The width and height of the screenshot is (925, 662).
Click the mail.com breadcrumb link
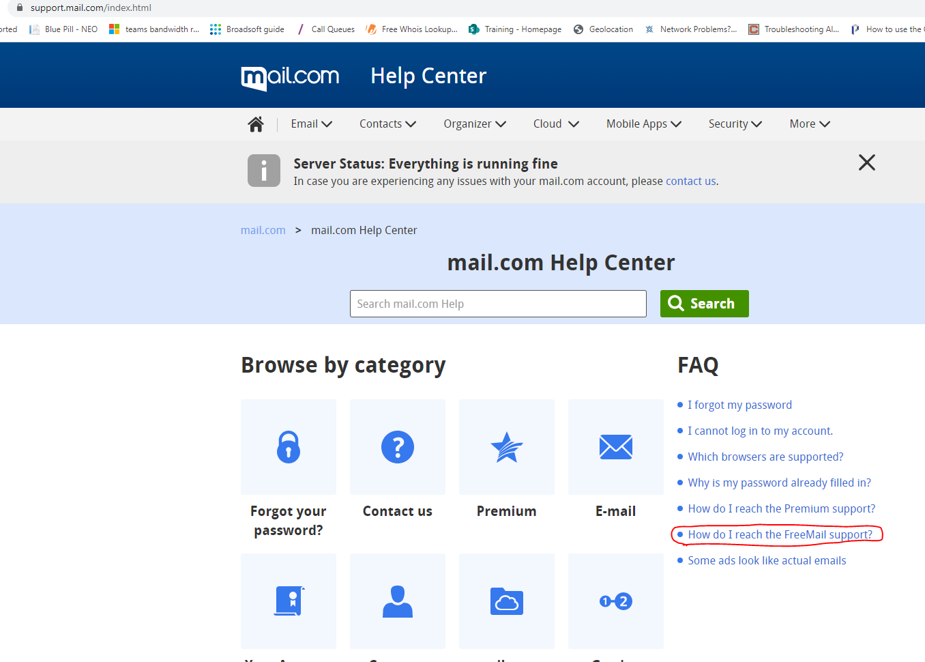click(263, 231)
